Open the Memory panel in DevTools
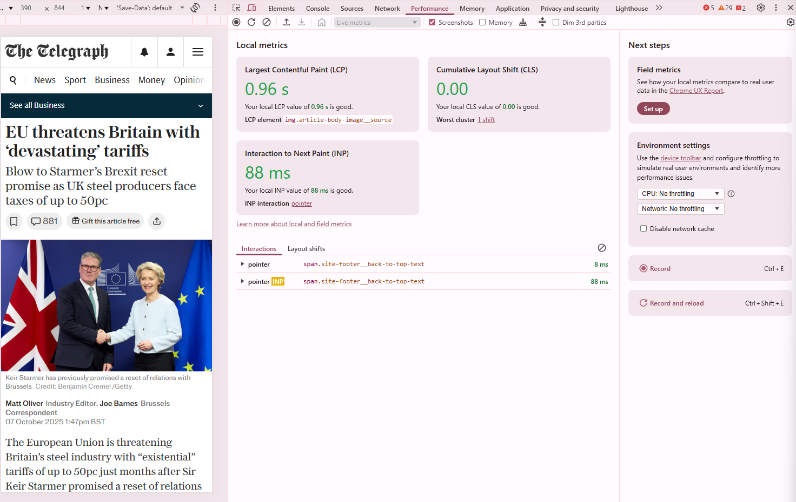Viewport: 796px width, 502px height. tap(472, 8)
